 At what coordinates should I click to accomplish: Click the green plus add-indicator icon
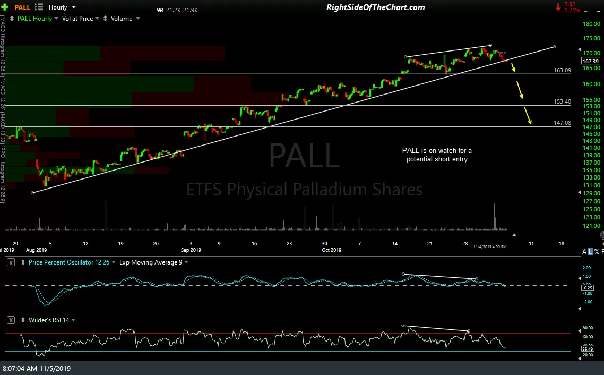5,7
